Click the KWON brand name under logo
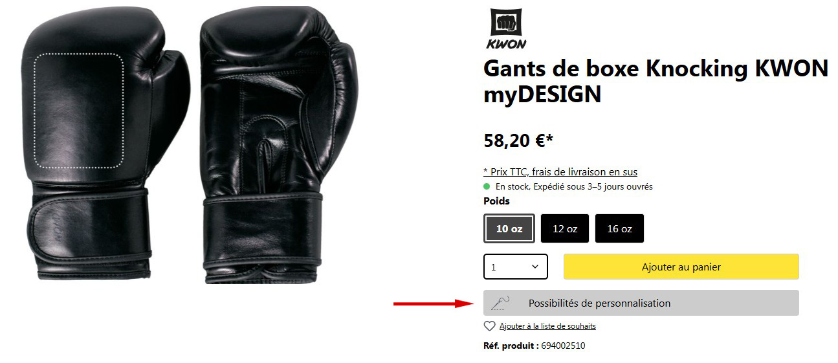 pyautogui.click(x=506, y=44)
